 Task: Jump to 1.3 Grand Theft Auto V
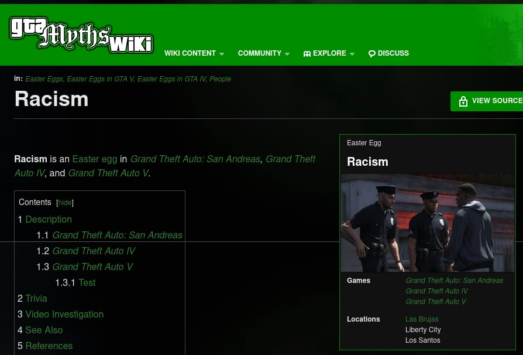coord(93,267)
